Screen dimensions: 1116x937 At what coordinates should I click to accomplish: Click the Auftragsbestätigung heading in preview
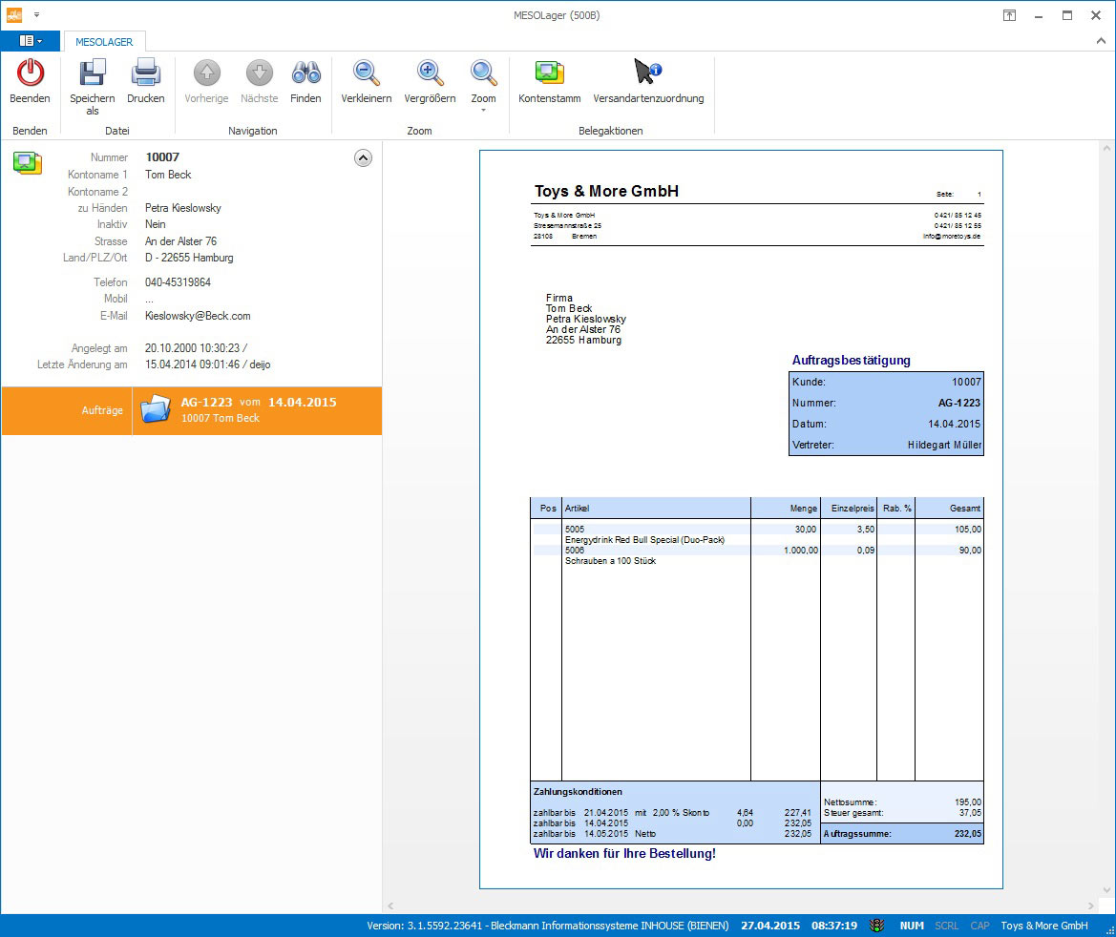click(x=852, y=360)
